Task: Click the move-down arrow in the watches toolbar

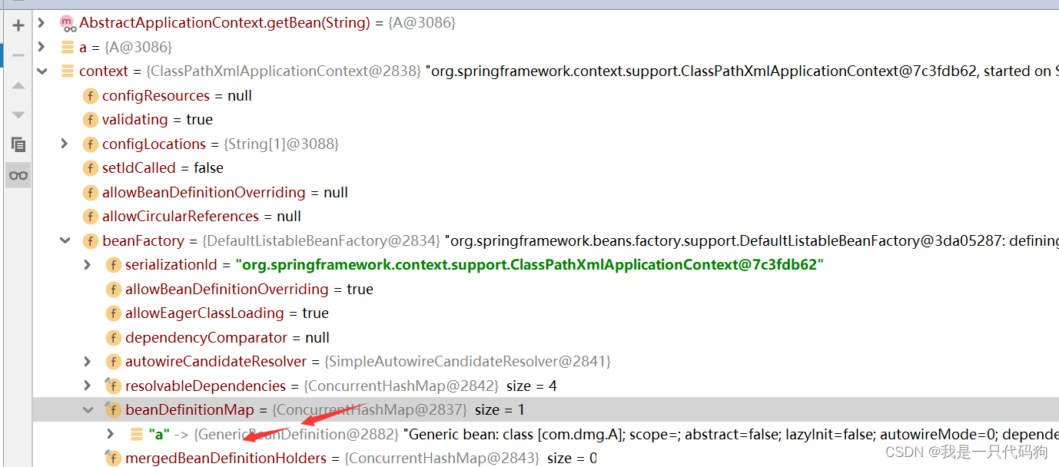Action: click(x=18, y=114)
